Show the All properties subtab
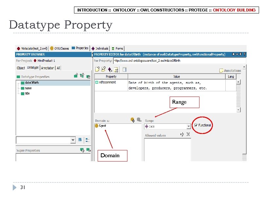 point(58,68)
